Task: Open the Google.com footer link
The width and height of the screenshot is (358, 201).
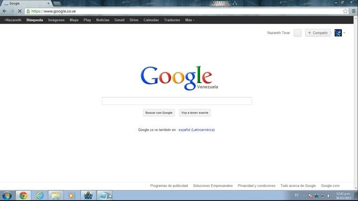Action: coord(330,186)
